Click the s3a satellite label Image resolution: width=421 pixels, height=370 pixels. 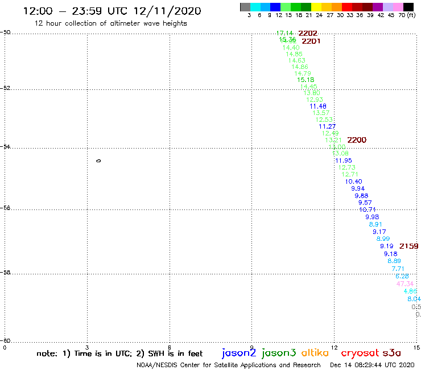tap(392, 353)
